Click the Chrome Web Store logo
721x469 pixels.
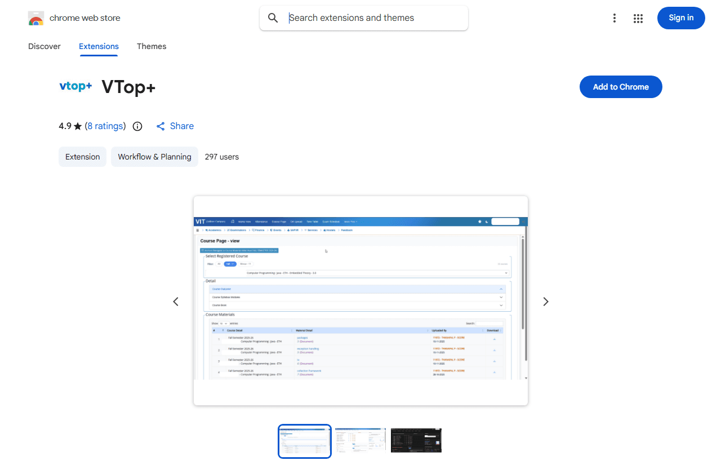36,19
